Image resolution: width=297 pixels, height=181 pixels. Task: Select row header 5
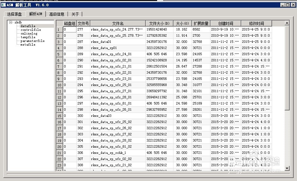coord(60,54)
